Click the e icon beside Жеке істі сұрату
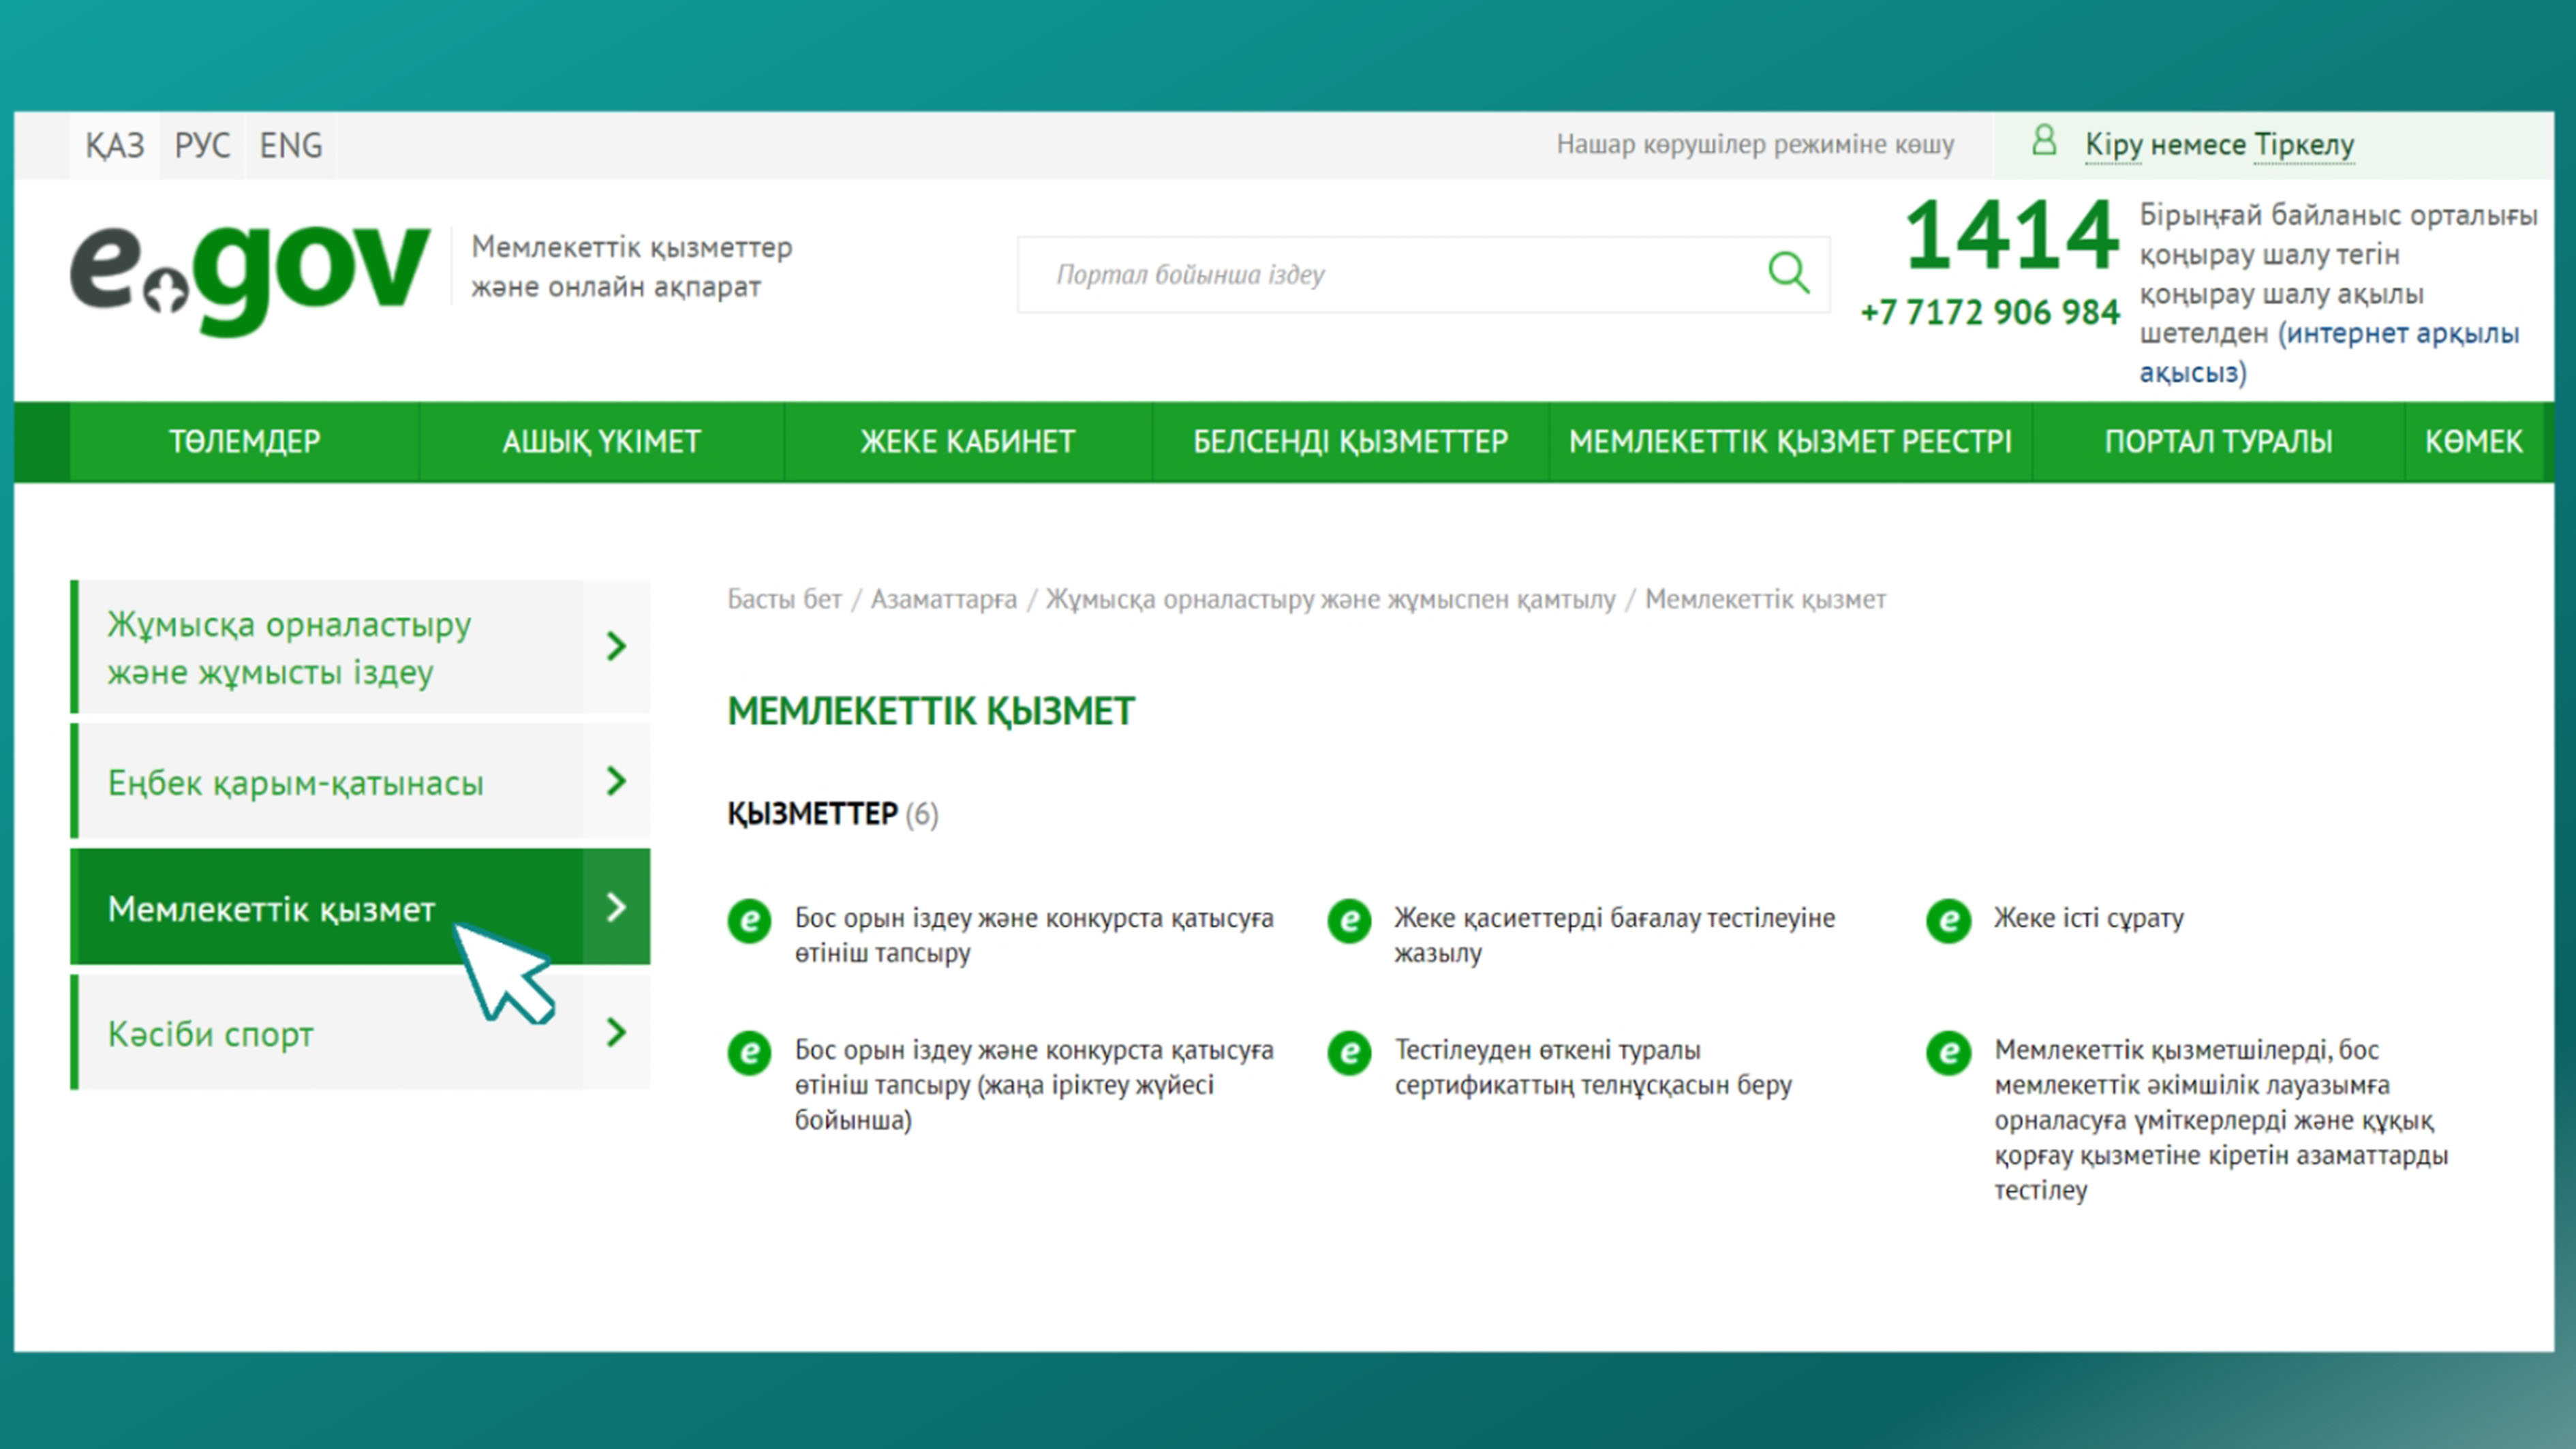The height and width of the screenshot is (1449, 2576). [x=1948, y=920]
